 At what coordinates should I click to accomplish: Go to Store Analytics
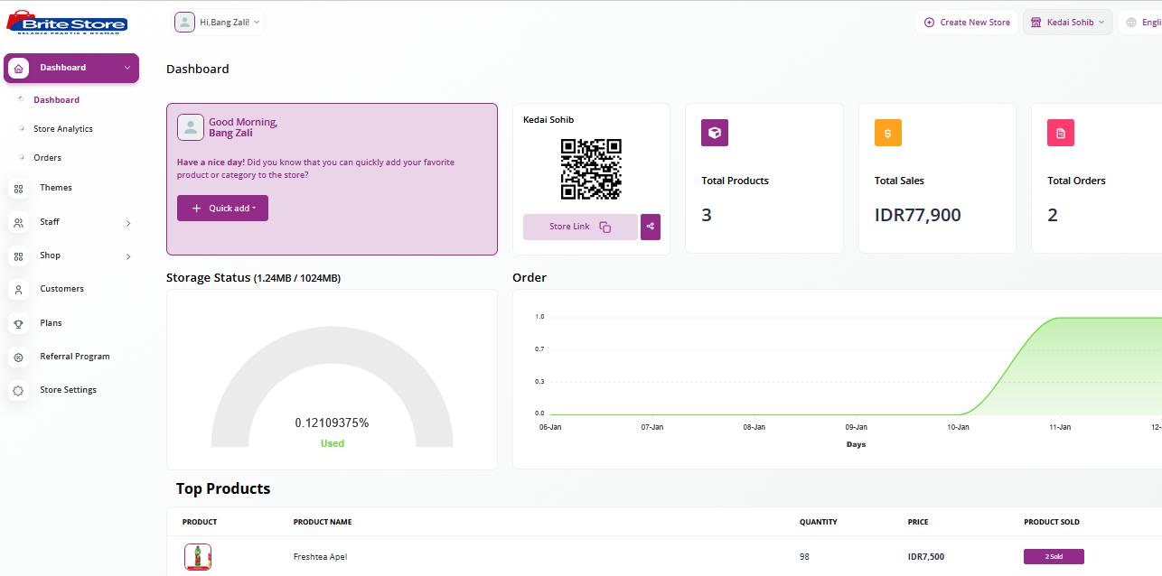click(x=63, y=129)
